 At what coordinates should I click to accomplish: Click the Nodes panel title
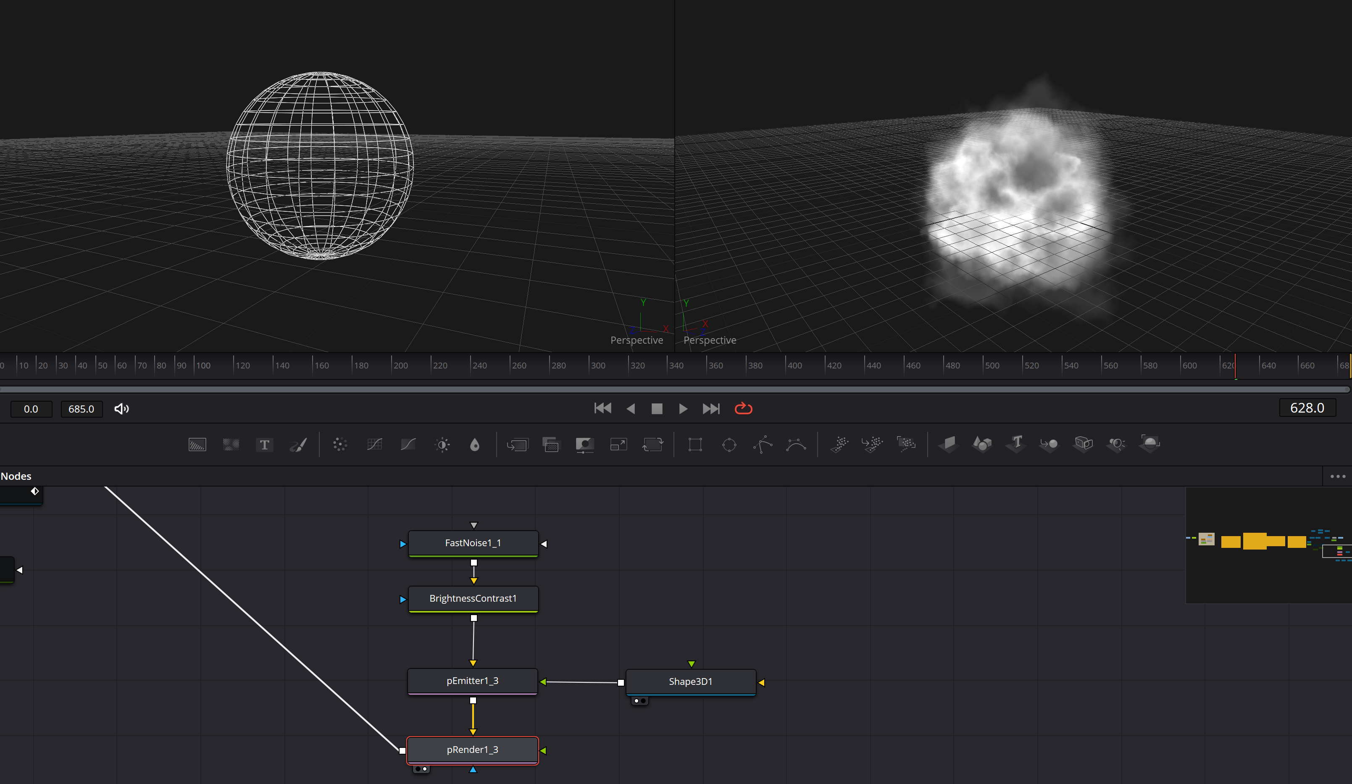16,476
